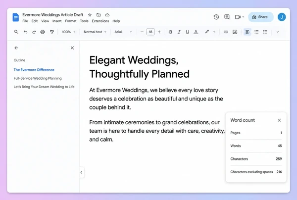Toggle italic formatting
This screenshot has width=297, height=200.
pyautogui.click(x=179, y=32)
